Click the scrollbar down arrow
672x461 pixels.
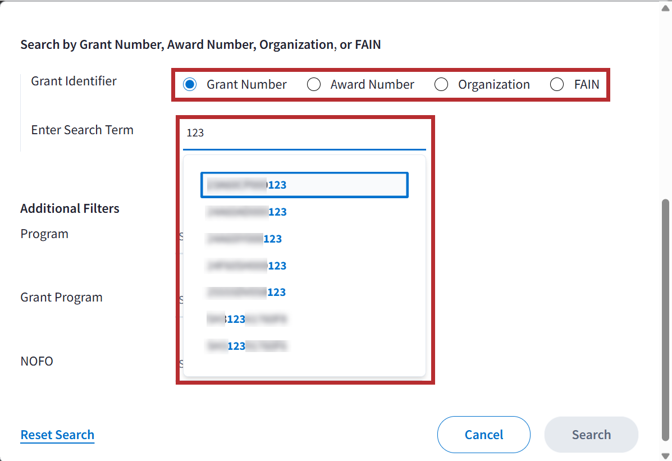point(666,455)
